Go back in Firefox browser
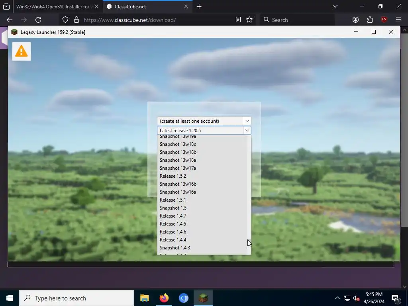 click(x=10, y=20)
